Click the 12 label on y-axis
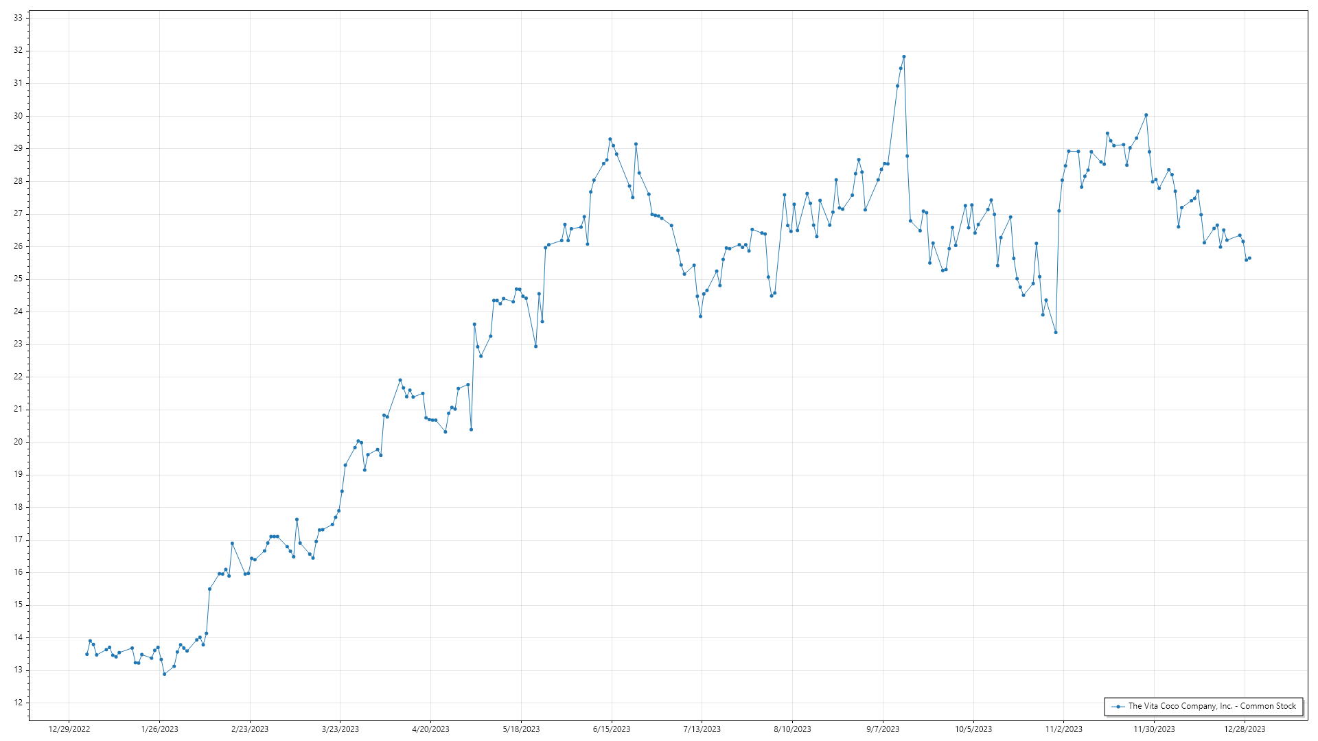This screenshot has width=1318, height=741. coord(18,703)
